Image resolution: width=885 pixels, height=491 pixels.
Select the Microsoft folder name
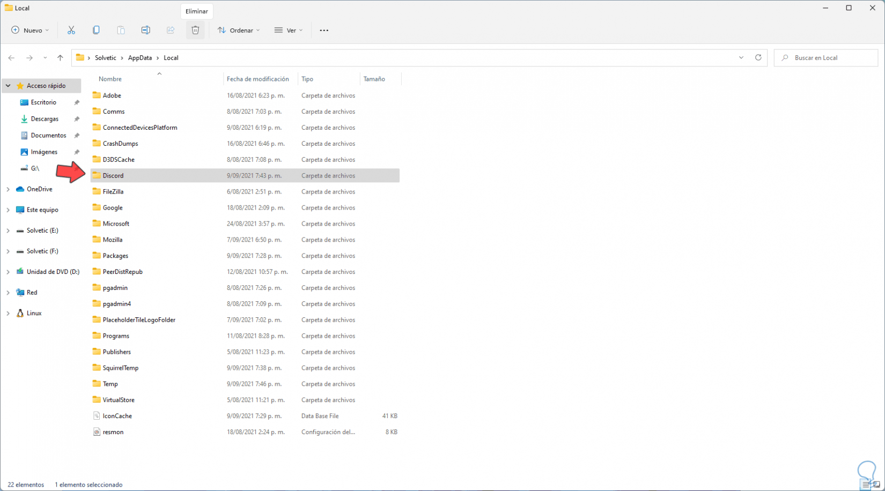(x=116, y=224)
